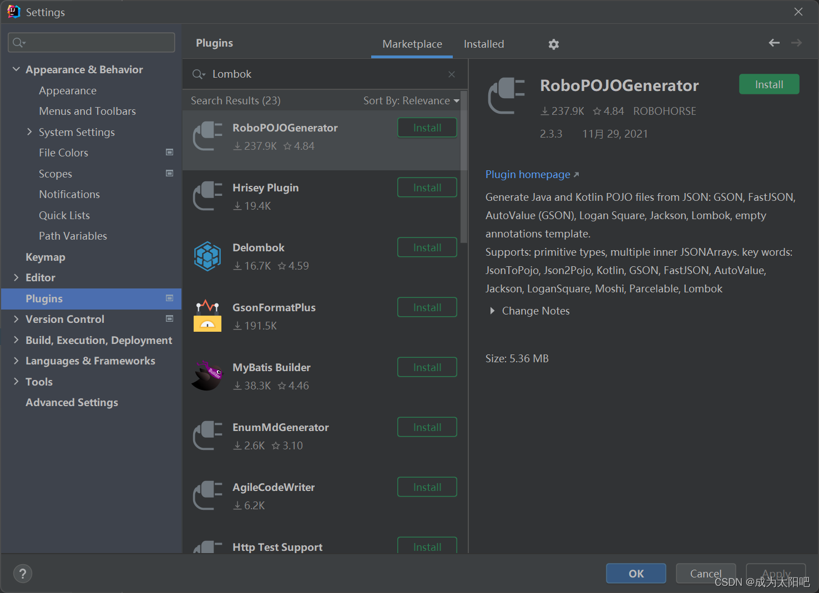Image resolution: width=819 pixels, height=593 pixels.
Task: Click the Version Control project-level icon
Action: [170, 319]
